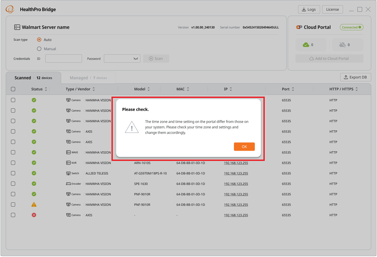
Task: Check the NVR row checkbox
Action: [x=13, y=163]
